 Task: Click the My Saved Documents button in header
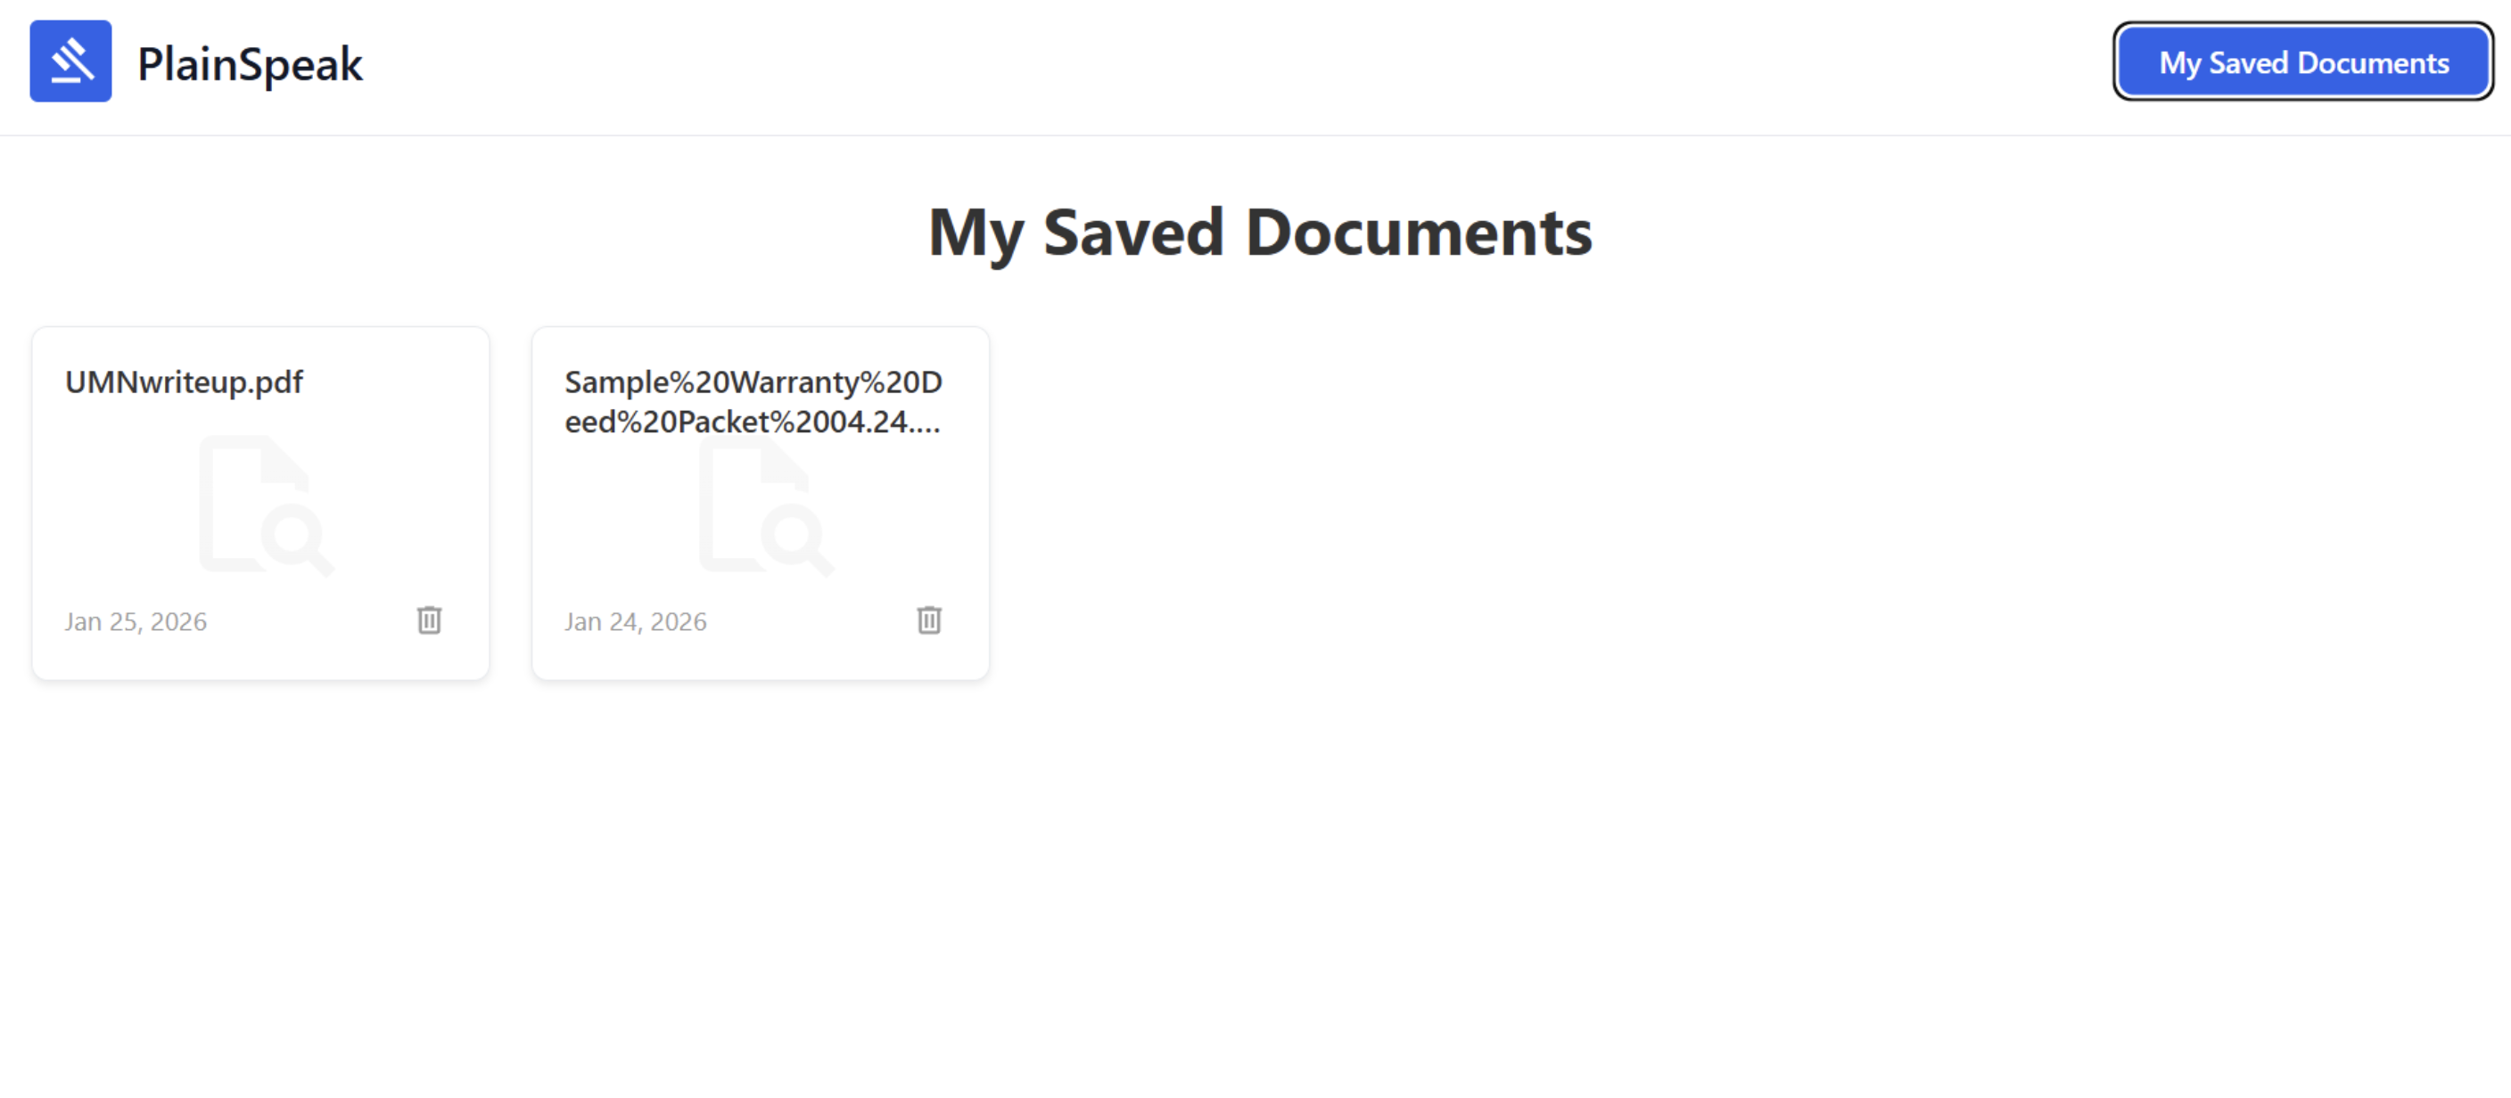click(2303, 62)
